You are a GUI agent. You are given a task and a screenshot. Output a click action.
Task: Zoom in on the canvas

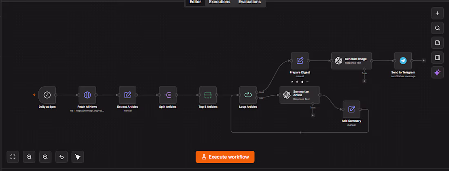pos(29,157)
